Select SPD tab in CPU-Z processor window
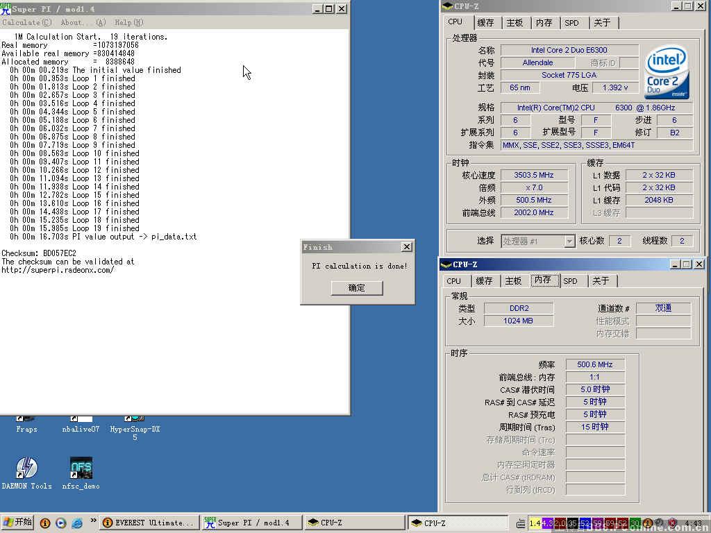Screen dimensions: 711x533 572,23
